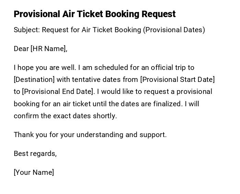The height and width of the screenshot is (194, 240).
Task: Click the words tentative dates
Action: [x=105, y=80]
